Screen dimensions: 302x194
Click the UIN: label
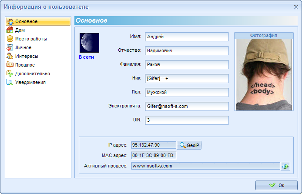click(137, 120)
